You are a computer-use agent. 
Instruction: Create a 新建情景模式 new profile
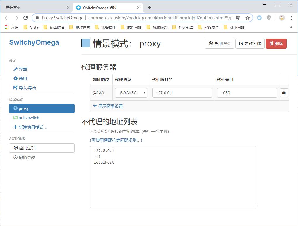tap(30, 127)
